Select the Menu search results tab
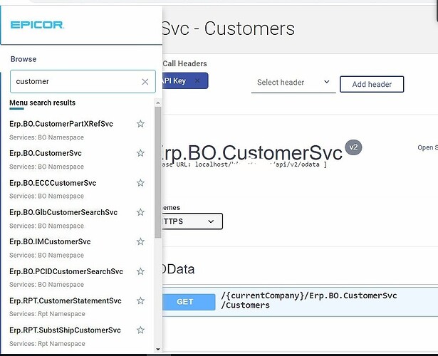Image resolution: width=438 pixels, height=356 pixels. pyautogui.click(x=43, y=103)
